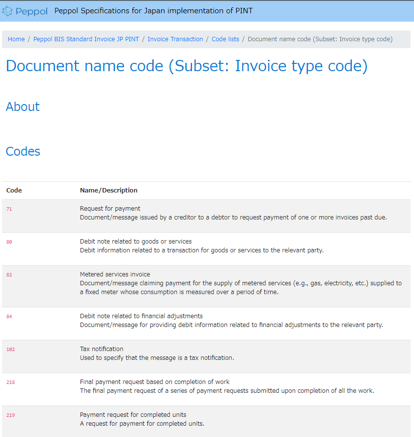Select code 219 cell

pos(11,415)
